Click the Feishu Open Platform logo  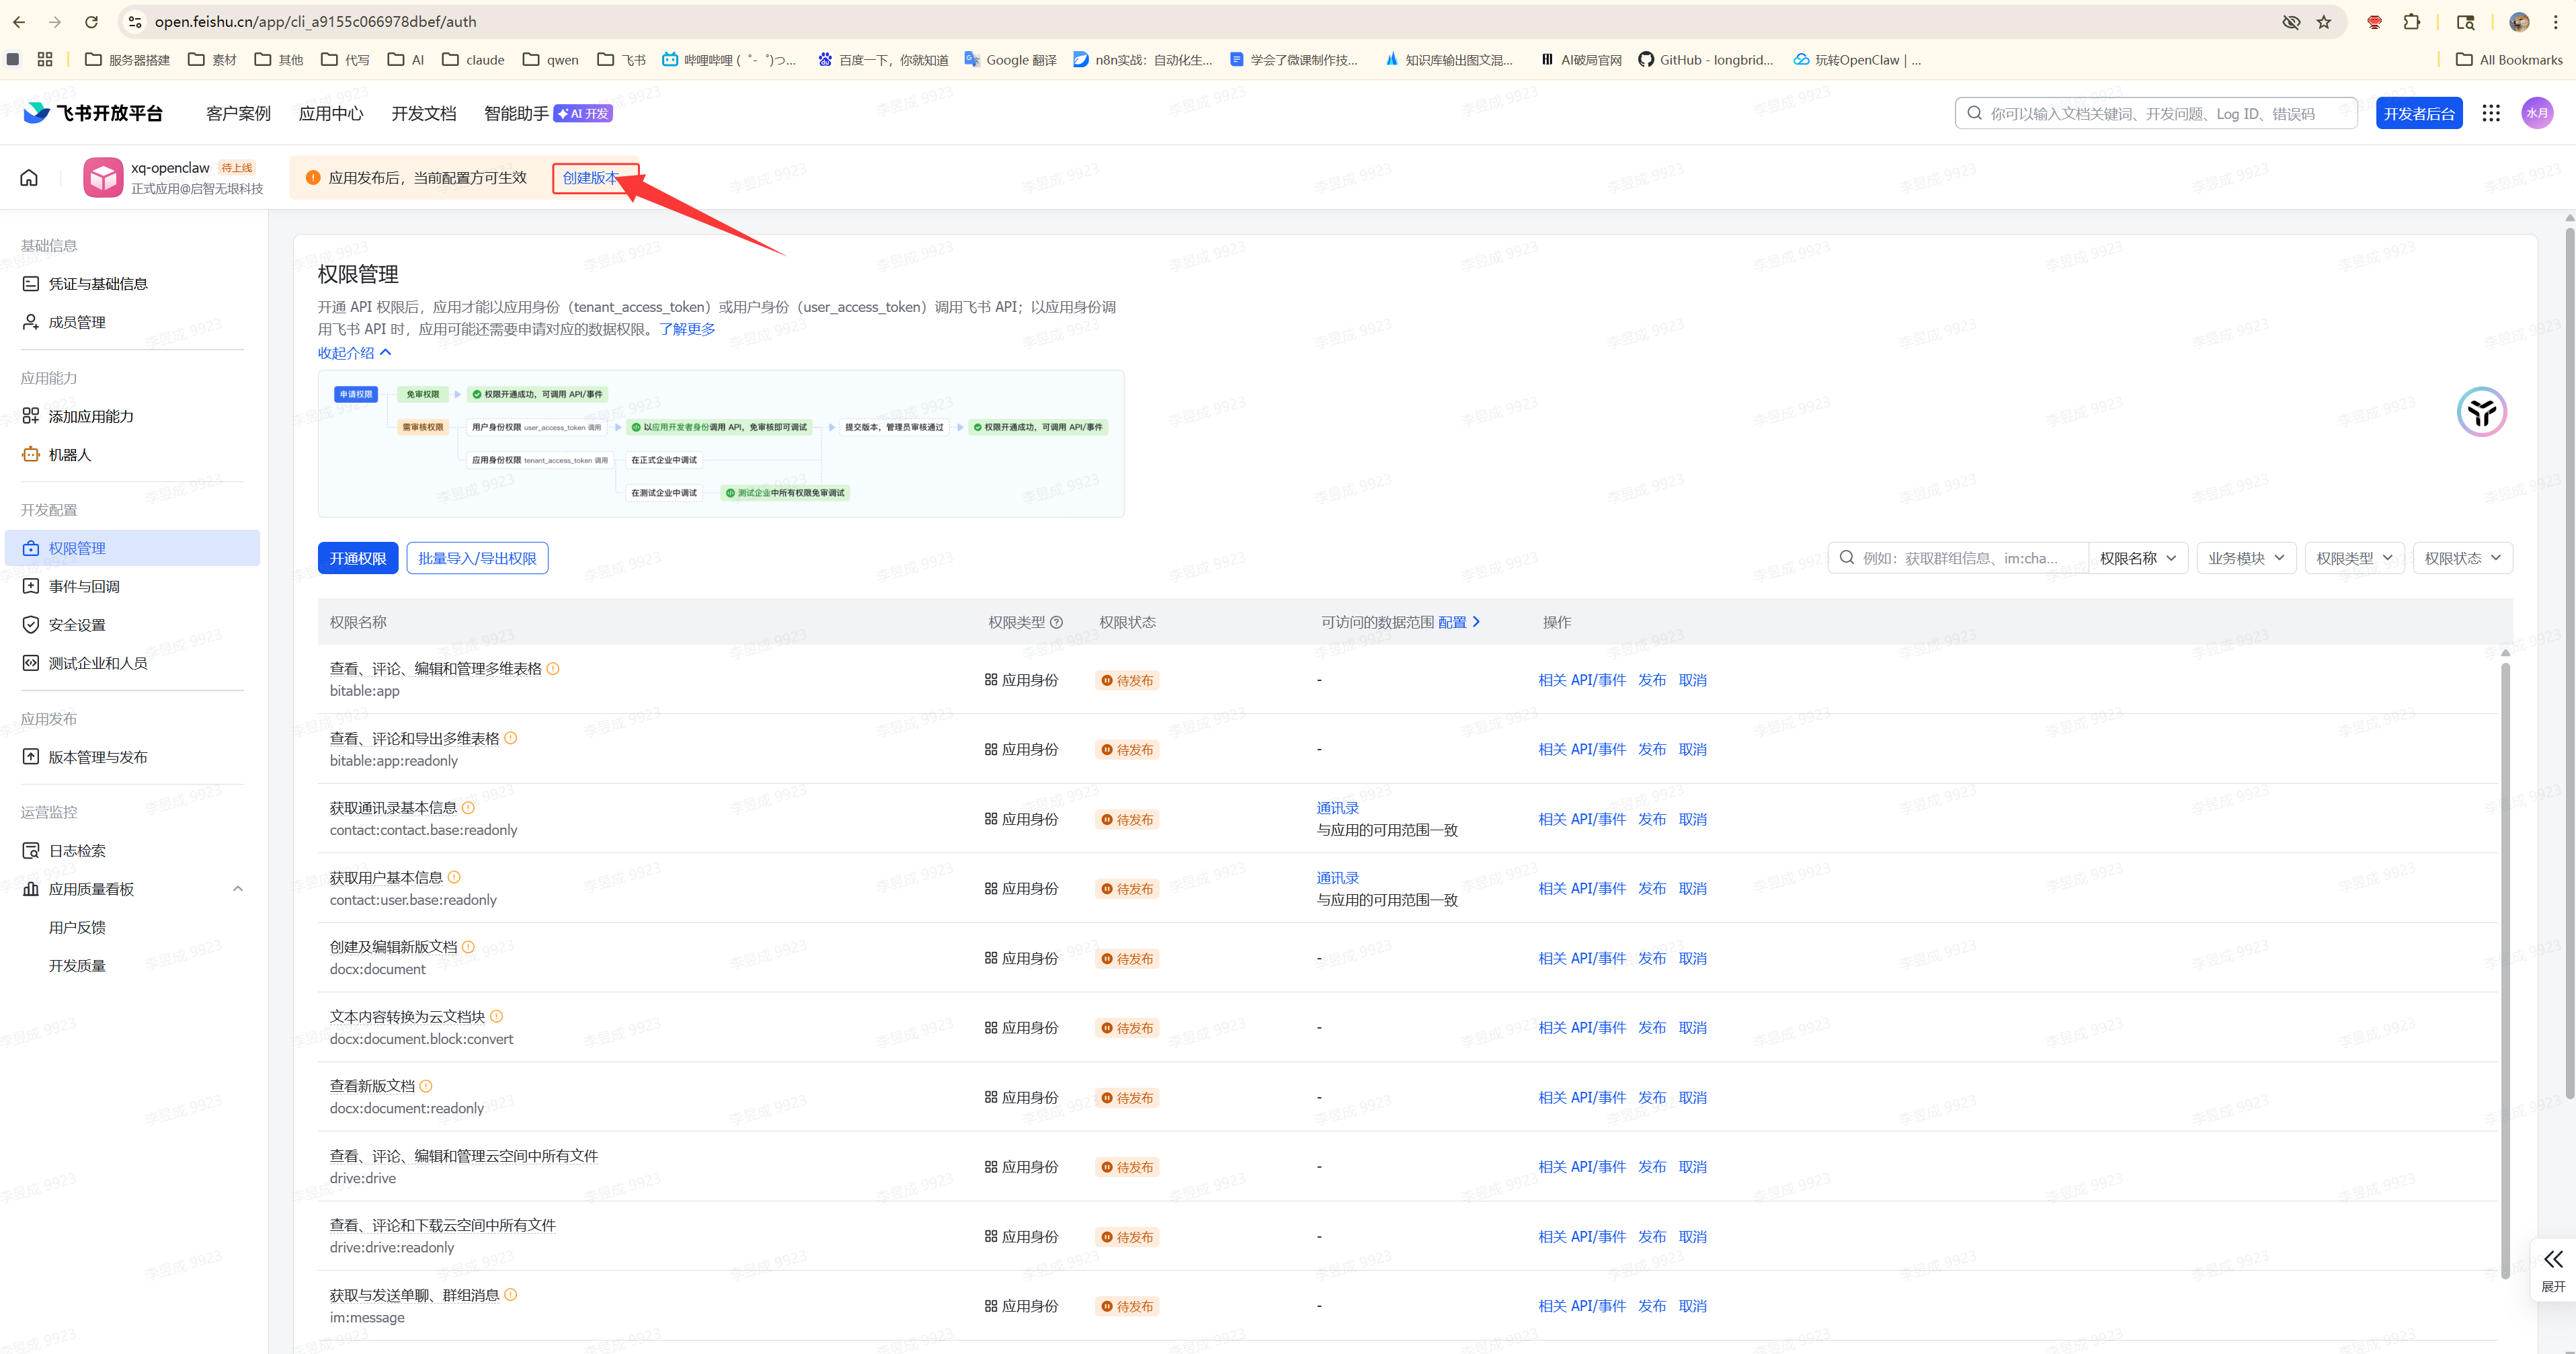pyautogui.click(x=93, y=113)
